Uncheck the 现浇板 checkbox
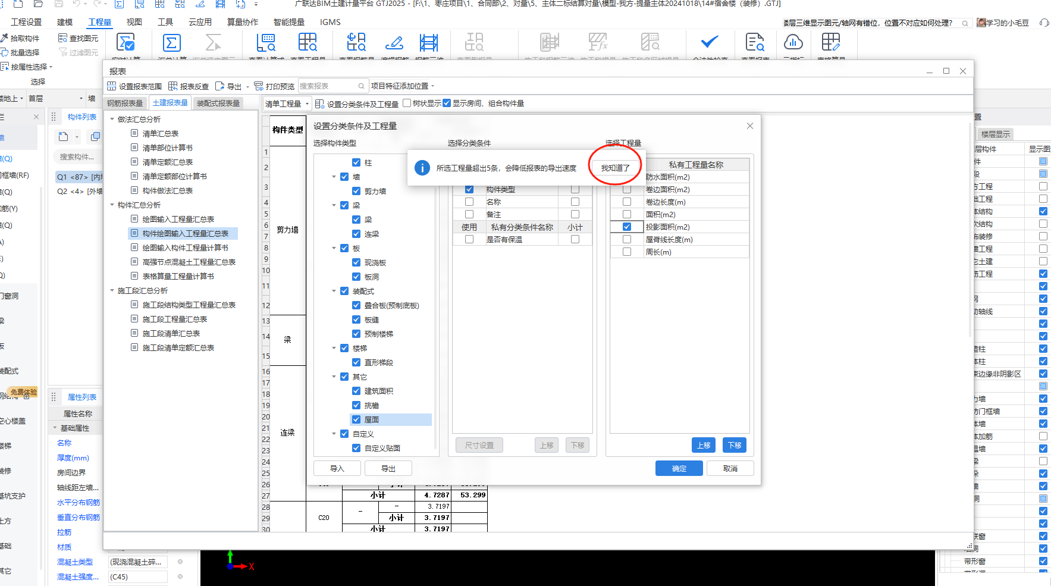 [x=356, y=262]
